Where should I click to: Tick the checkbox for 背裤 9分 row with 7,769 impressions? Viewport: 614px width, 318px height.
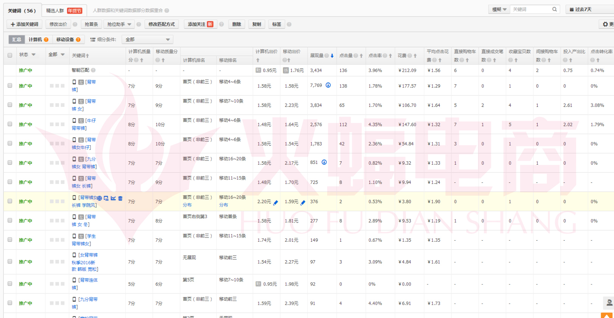[x=10, y=85]
